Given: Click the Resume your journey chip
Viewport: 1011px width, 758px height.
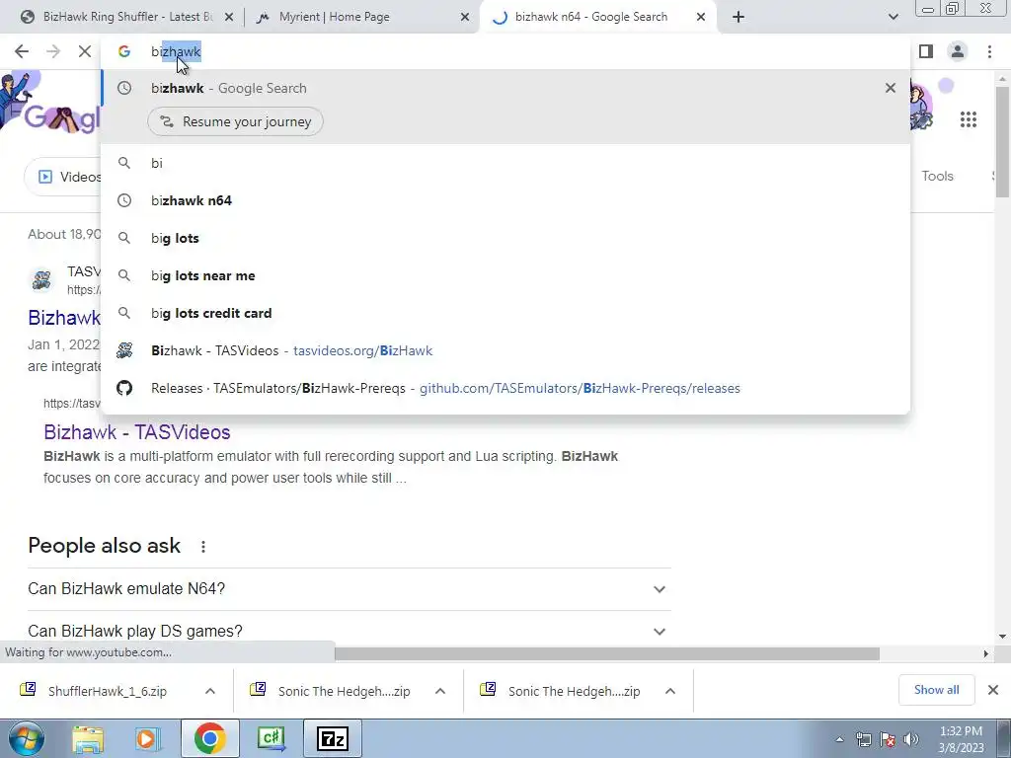Looking at the screenshot, I should 235,121.
